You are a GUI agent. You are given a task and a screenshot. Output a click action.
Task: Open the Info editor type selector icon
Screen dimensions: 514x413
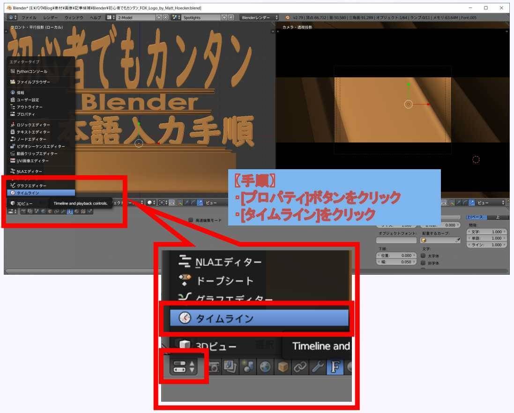click(12, 17)
